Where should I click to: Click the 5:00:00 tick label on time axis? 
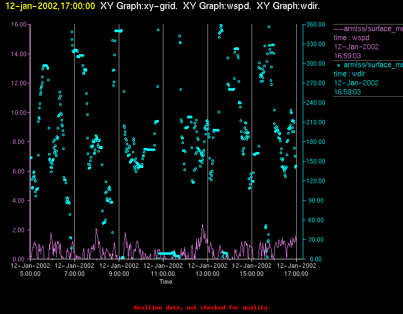click(x=31, y=274)
